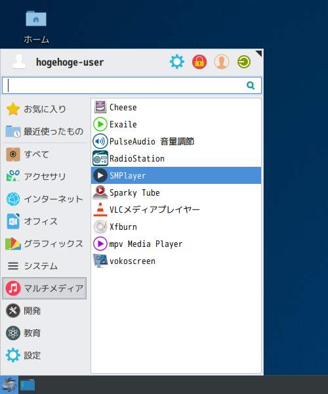Click the green log out icon
The width and height of the screenshot is (328, 394).
point(244,62)
